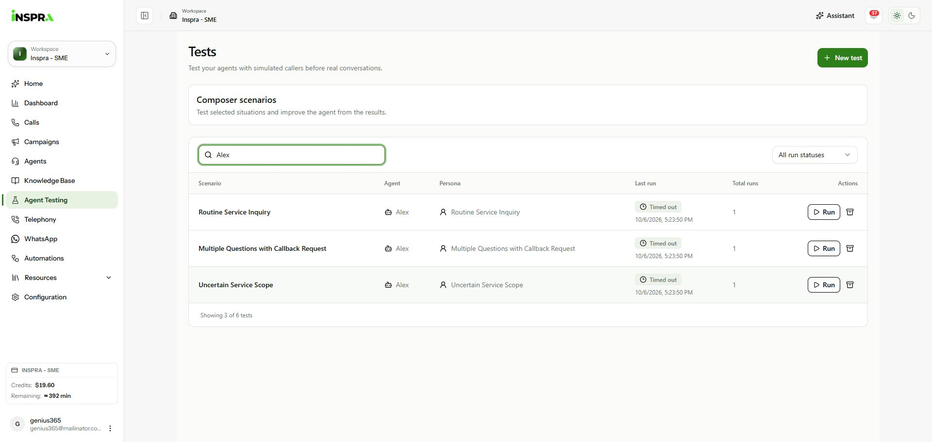Click the search field containing Alex

(x=292, y=155)
